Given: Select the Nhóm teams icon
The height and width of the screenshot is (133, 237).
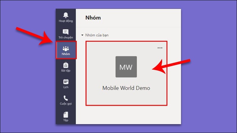Looking at the screenshot, I should tap(65, 48).
